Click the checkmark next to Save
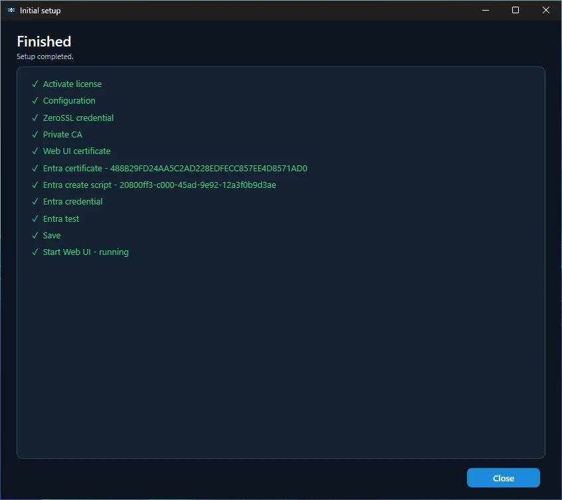The width and height of the screenshot is (562, 500). [35, 235]
